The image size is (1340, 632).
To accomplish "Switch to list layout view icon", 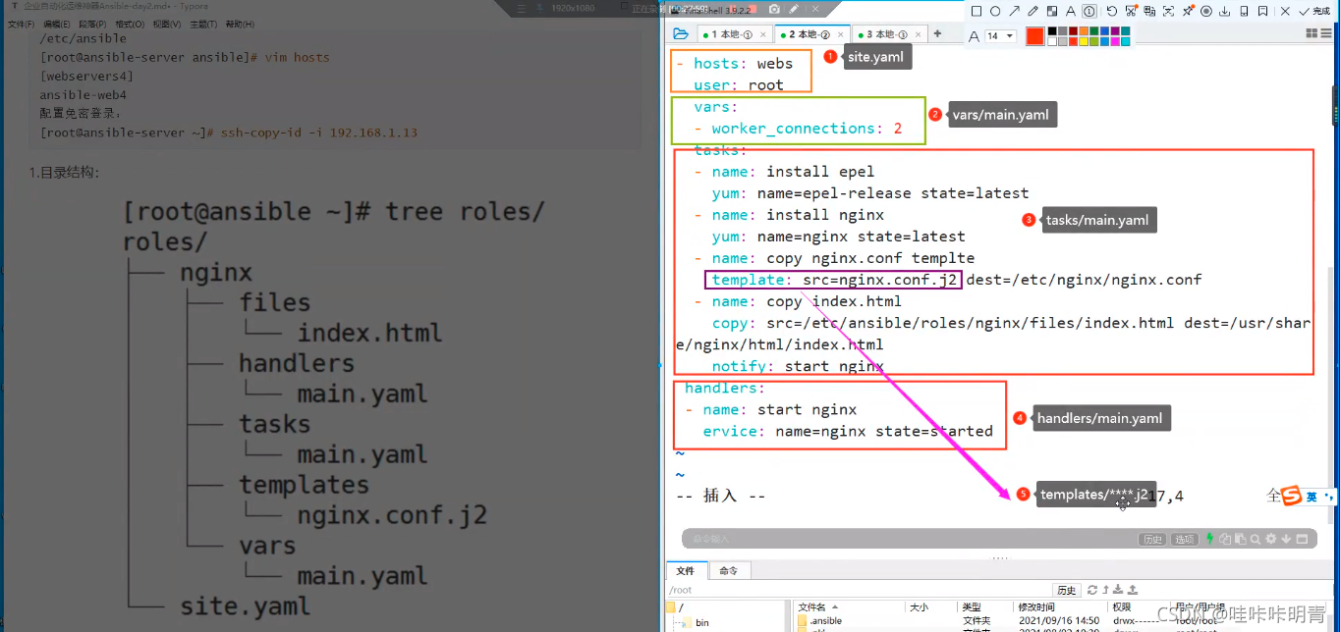I will pos(1327,33).
